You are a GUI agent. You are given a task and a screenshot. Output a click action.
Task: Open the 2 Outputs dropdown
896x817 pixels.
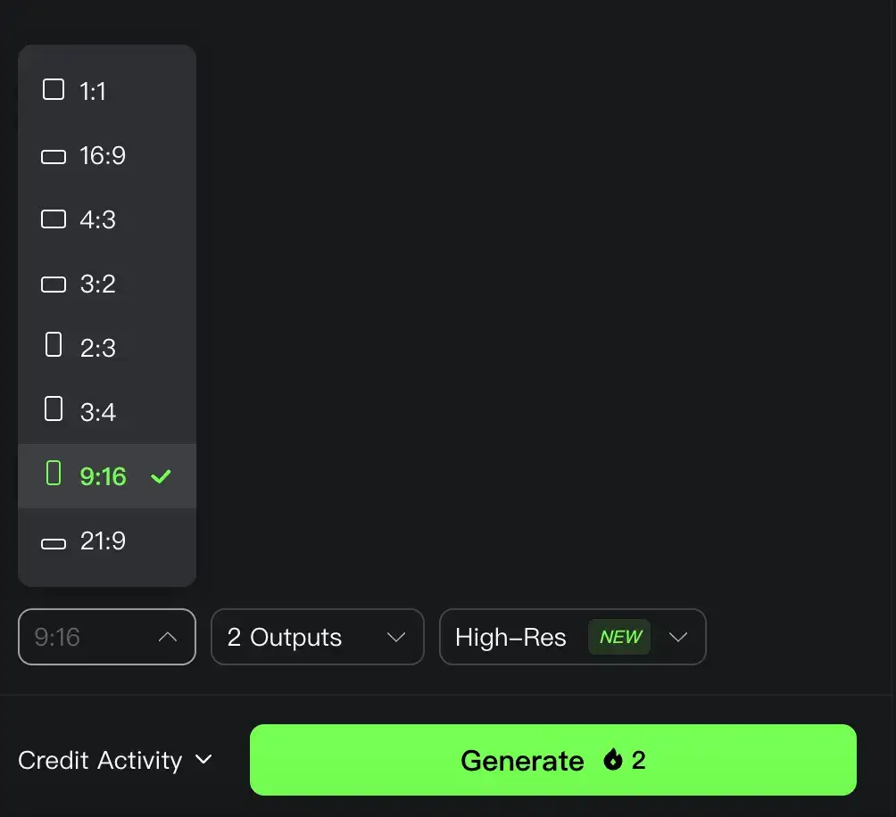[x=317, y=637]
